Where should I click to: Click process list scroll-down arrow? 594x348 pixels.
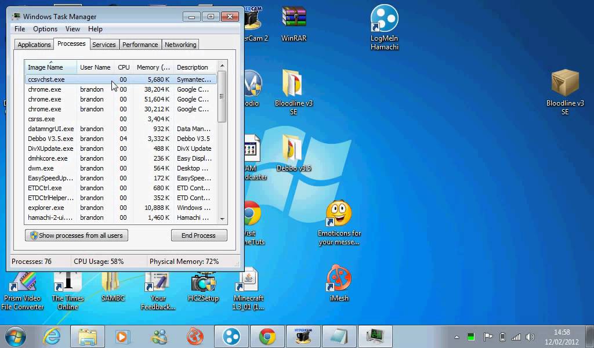(x=222, y=219)
